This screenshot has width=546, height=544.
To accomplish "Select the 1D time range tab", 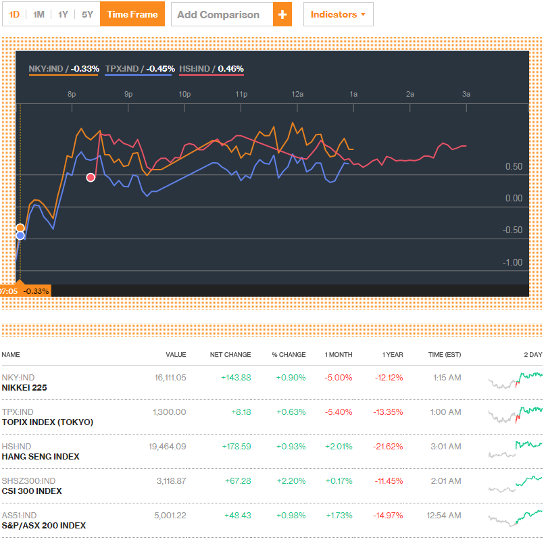I will (14, 14).
